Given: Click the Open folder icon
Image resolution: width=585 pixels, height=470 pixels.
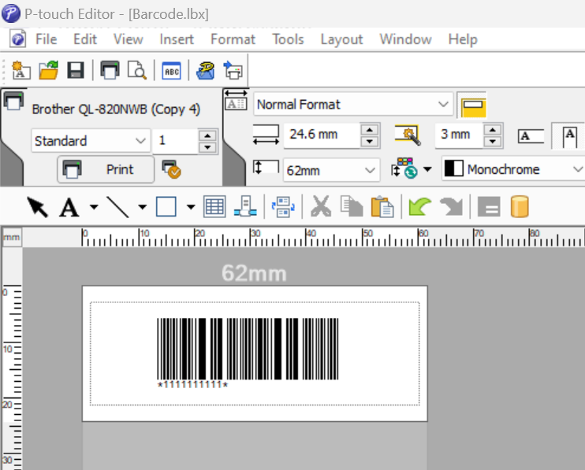Looking at the screenshot, I should pos(49,70).
